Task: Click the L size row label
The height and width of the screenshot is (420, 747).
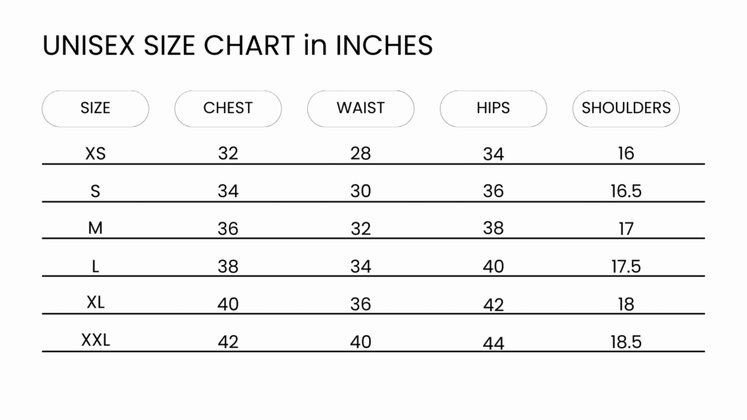Action: 96,267
